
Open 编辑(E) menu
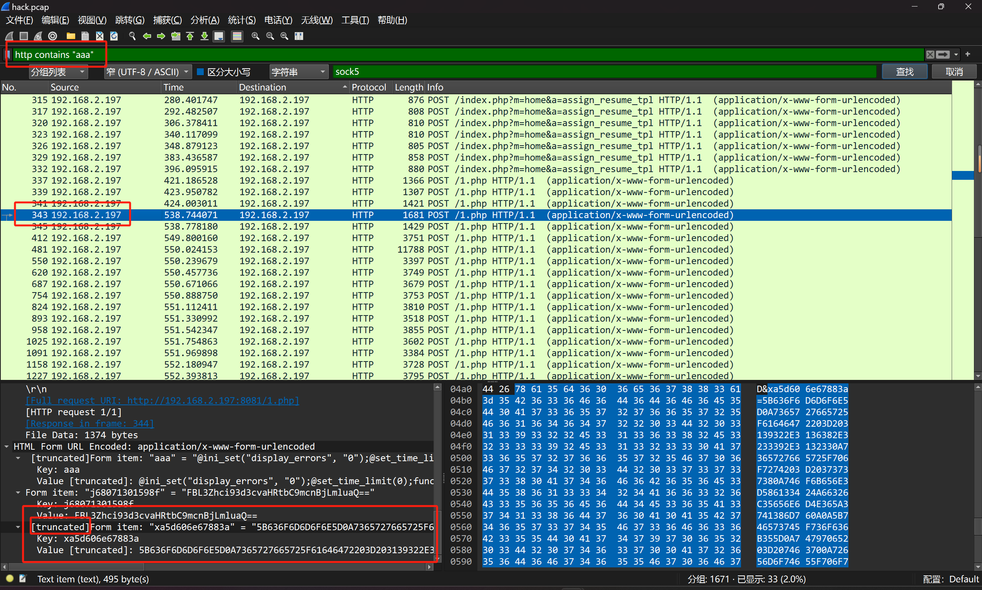(x=55, y=20)
